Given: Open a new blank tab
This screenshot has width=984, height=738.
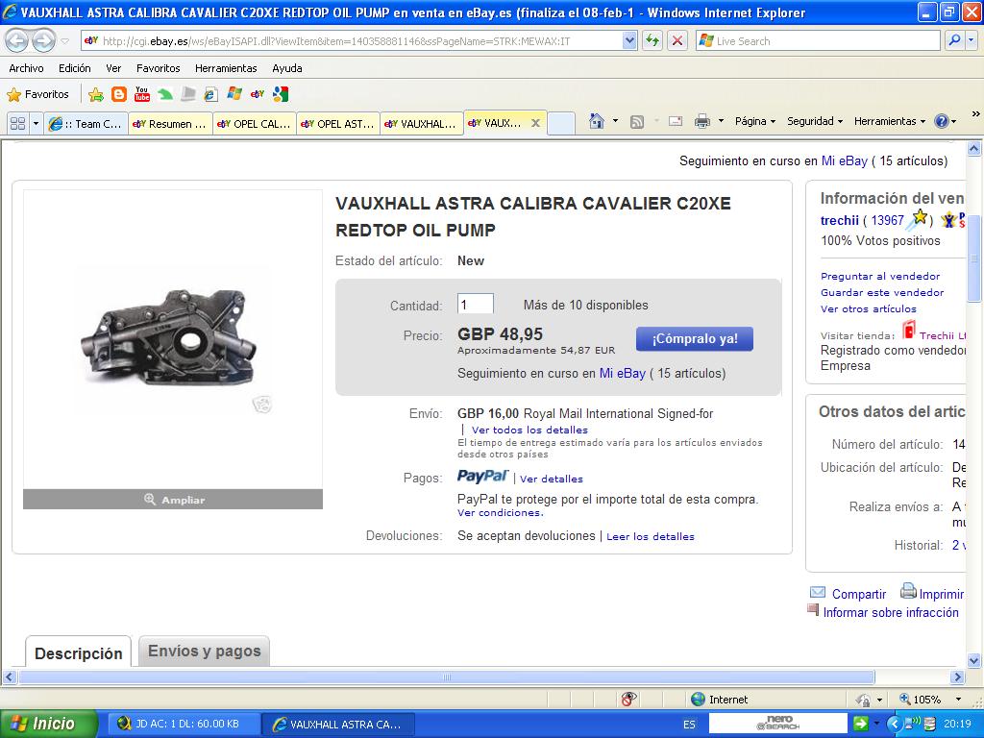Looking at the screenshot, I should pyautogui.click(x=561, y=124).
